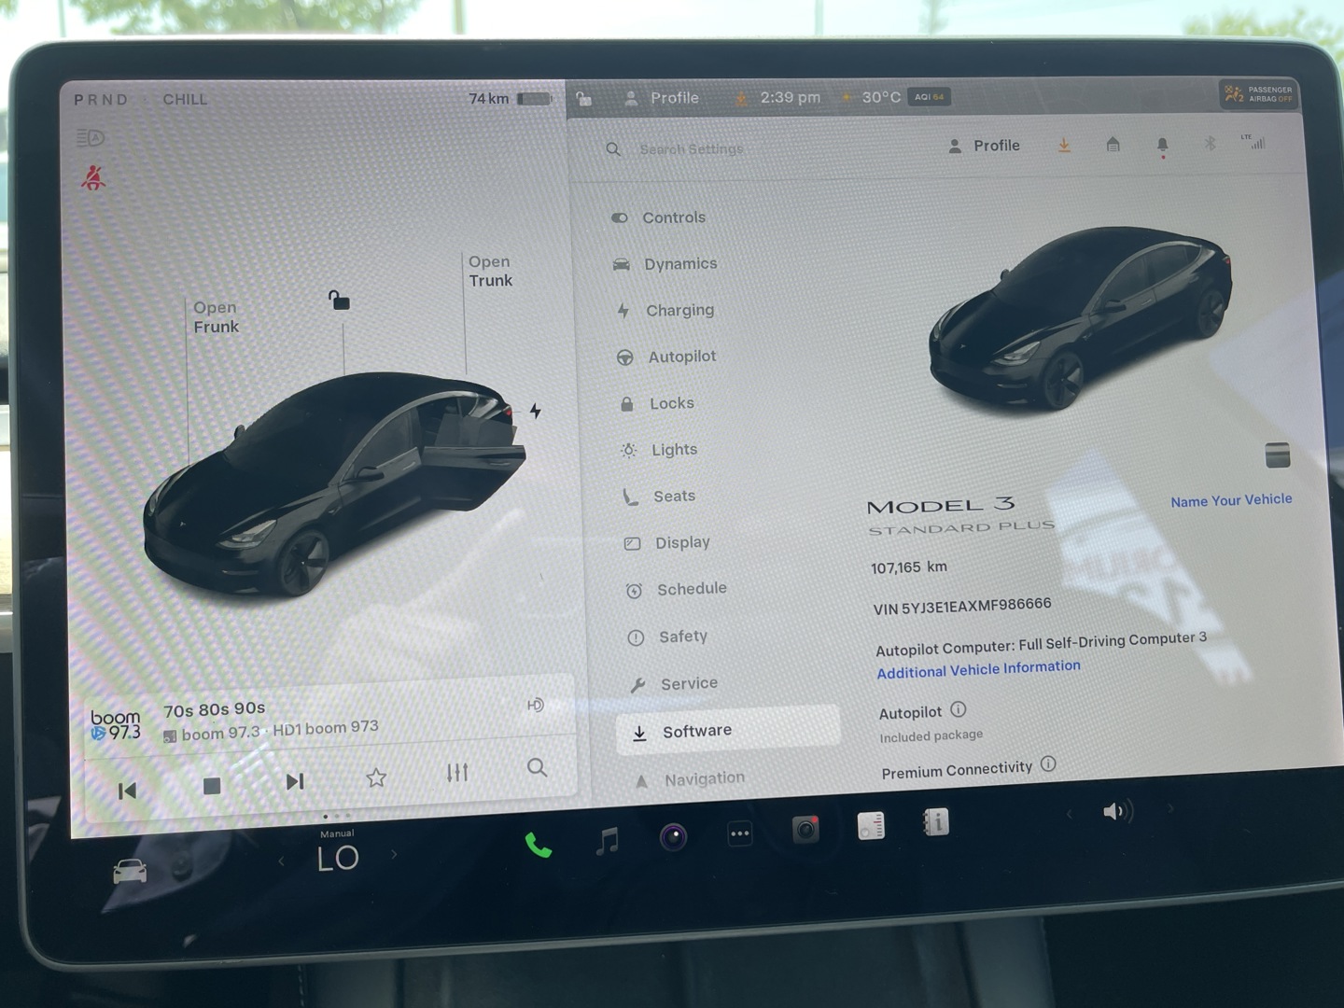Tap the speaker volume icon
This screenshot has height=1008, width=1344.
tap(1118, 811)
